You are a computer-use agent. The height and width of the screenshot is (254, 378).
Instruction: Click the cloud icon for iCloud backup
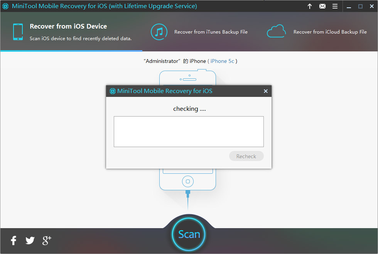[276, 31]
